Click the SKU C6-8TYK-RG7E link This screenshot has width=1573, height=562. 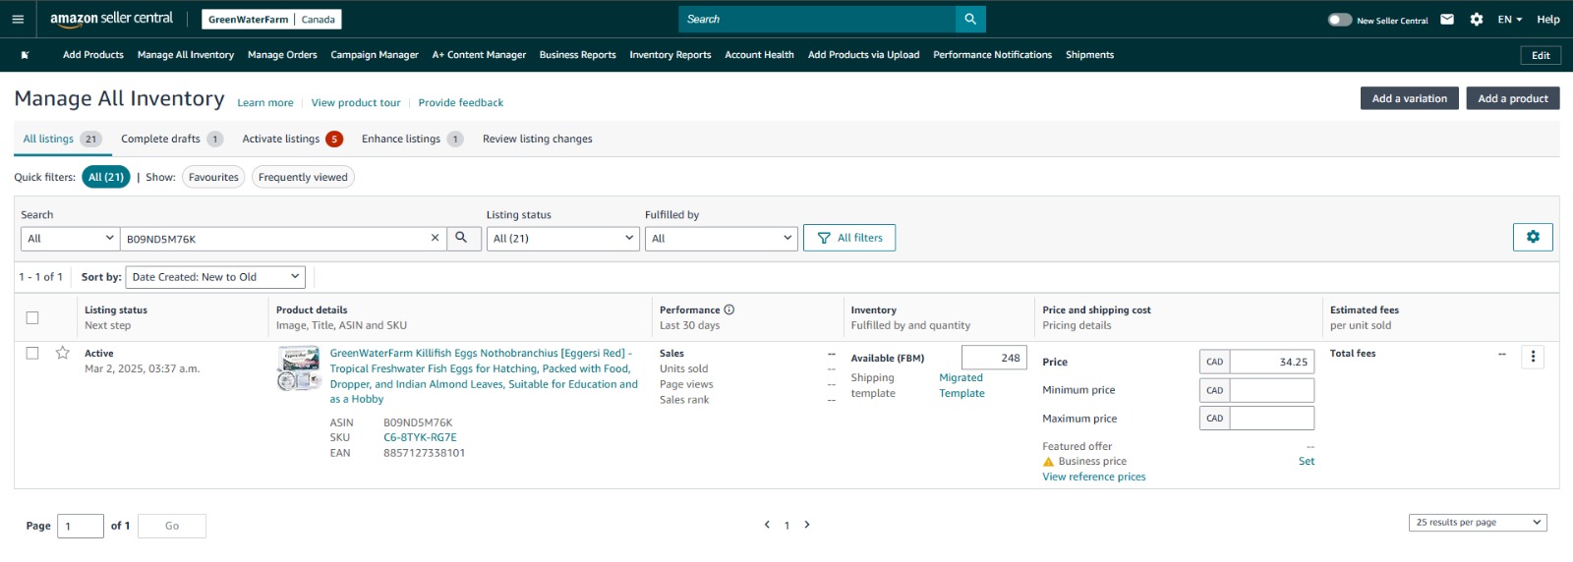click(420, 438)
